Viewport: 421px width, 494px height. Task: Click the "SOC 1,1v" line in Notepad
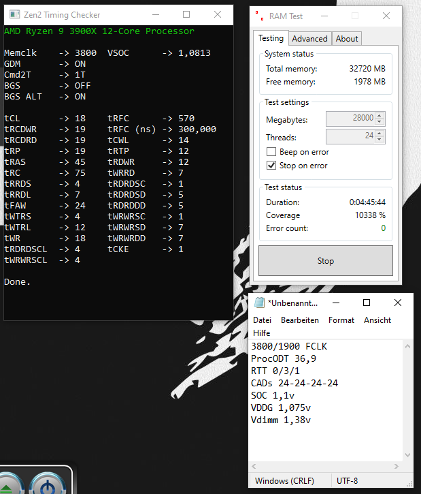click(x=273, y=396)
